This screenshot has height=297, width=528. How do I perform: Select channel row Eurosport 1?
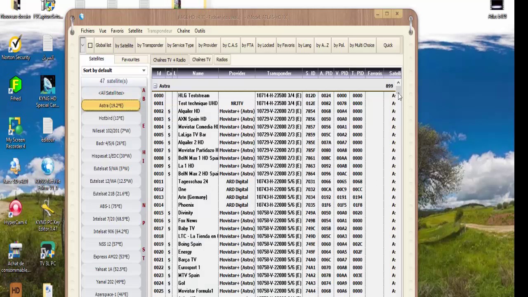coord(276,268)
